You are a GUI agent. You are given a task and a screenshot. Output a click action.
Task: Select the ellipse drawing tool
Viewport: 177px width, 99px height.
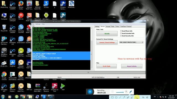tap(116, 97)
